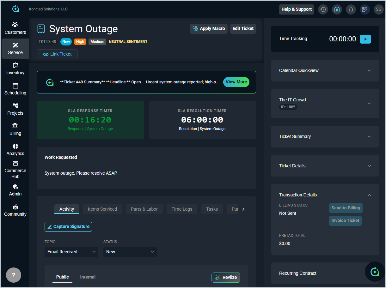Screen dimensions: 386x288
Task: Click the notifications bell icon
Action: coord(351,9)
